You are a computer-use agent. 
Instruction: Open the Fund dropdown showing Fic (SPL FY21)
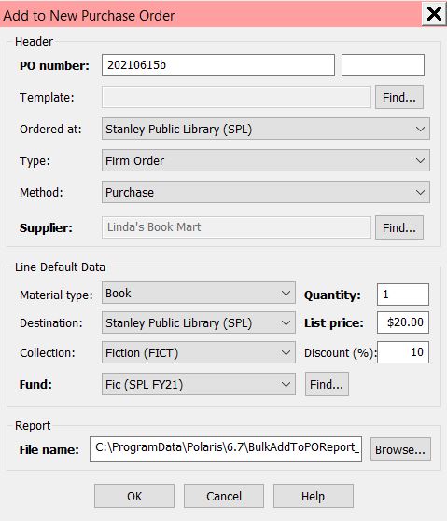click(x=199, y=384)
